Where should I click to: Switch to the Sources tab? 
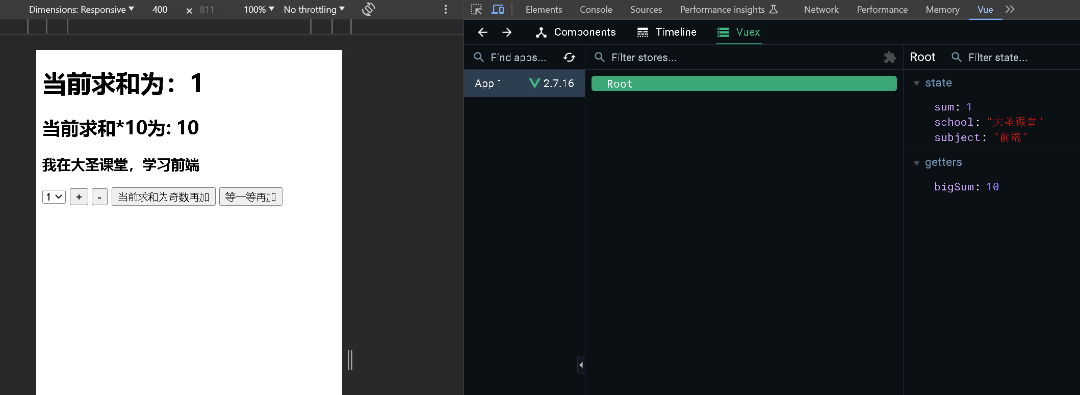pos(646,9)
